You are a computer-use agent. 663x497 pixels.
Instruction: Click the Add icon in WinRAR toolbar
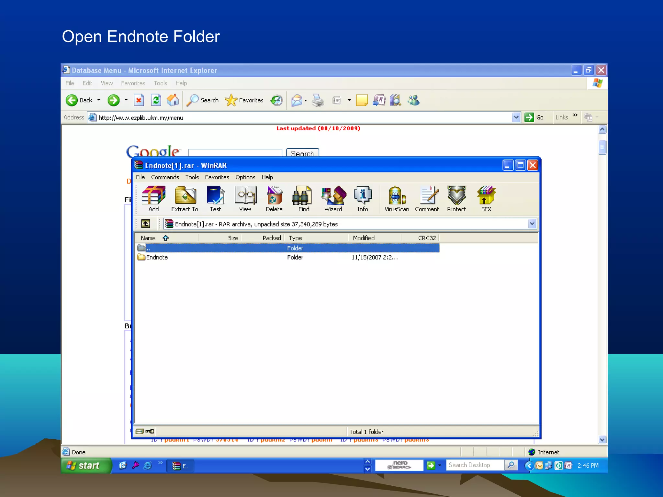153,199
